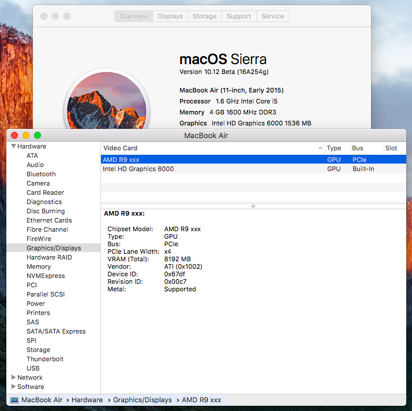The width and height of the screenshot is (412, 411).
Task: Select the Hardware sidebar category label
Action: pyautogui.click(x=32, y=146)
